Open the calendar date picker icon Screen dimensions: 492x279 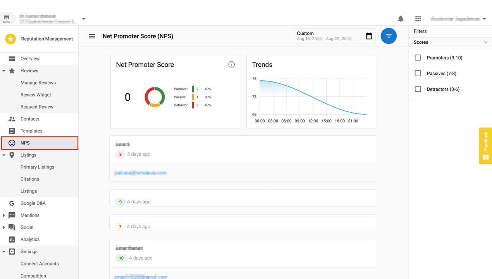(369, 36)
